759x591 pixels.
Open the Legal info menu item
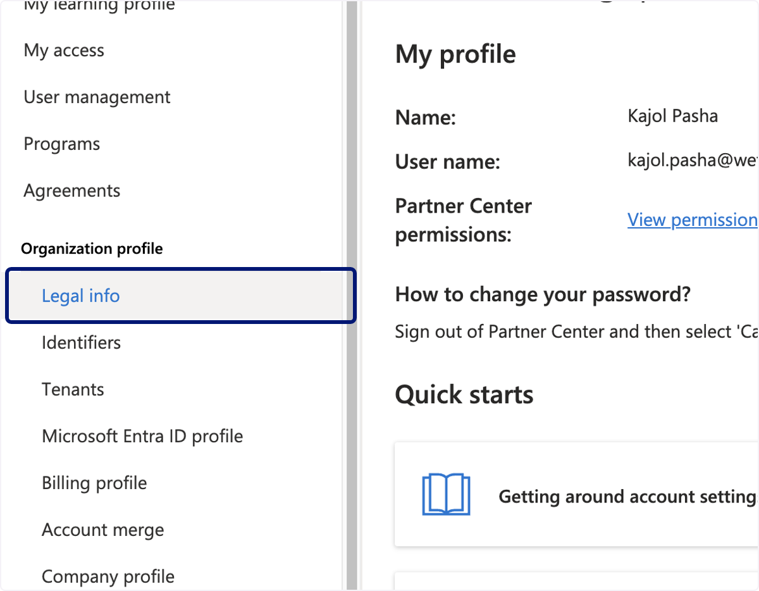(181, 295)
